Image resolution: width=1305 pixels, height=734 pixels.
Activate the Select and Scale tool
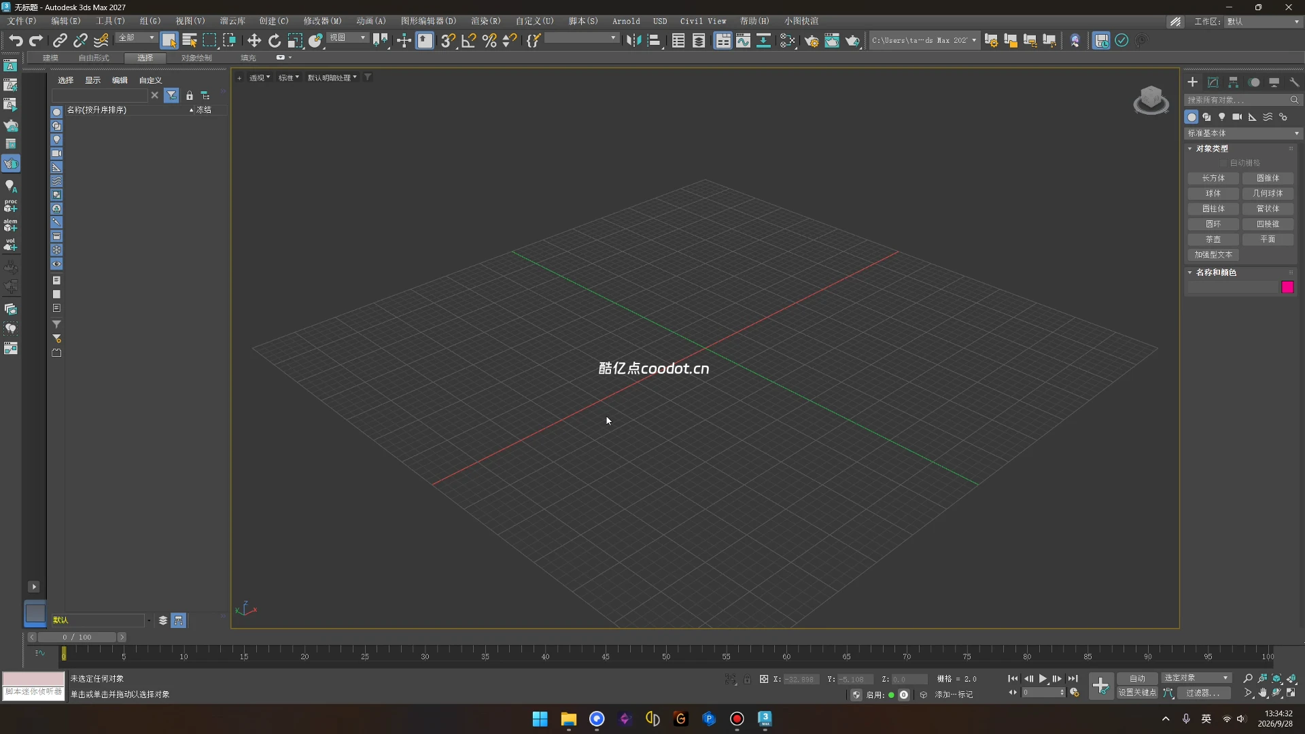tap(295, 41)
